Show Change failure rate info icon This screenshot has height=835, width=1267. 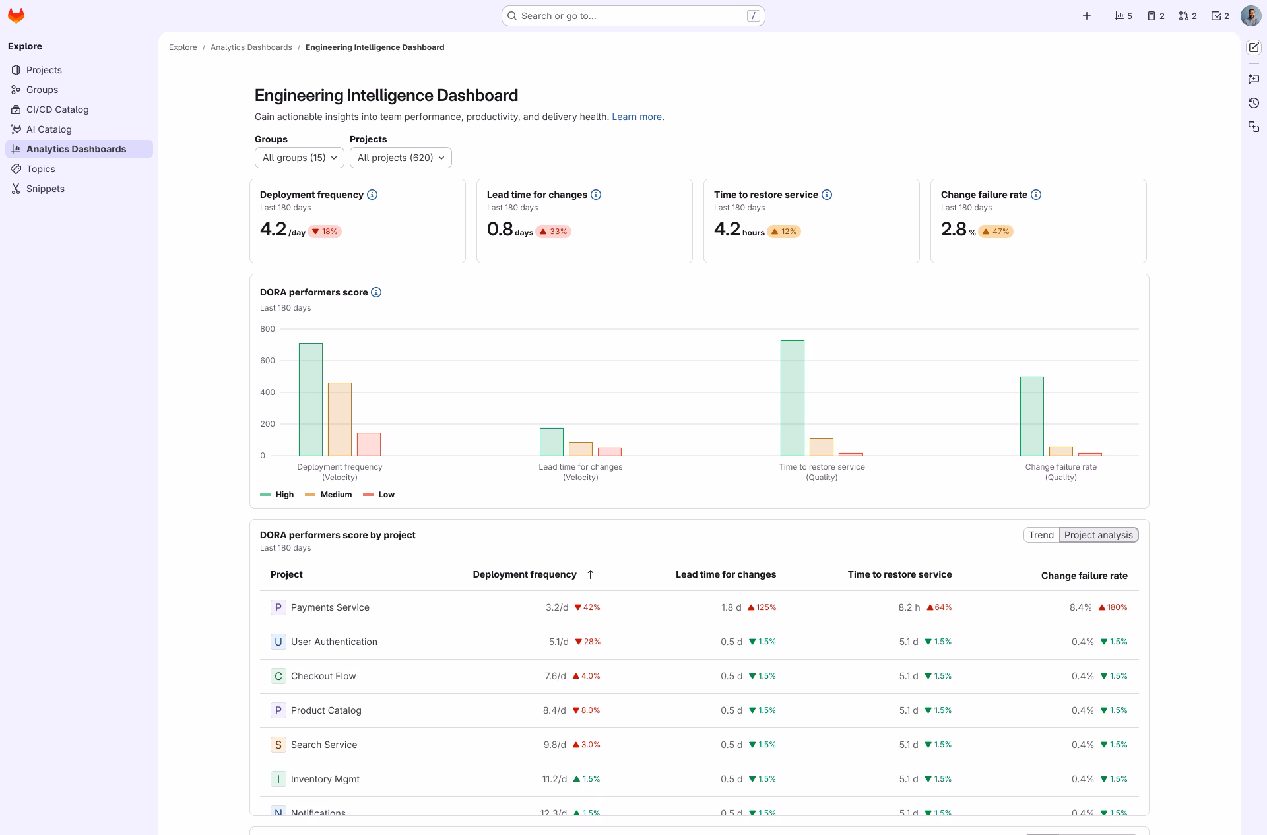click(x=1036, y=195)
